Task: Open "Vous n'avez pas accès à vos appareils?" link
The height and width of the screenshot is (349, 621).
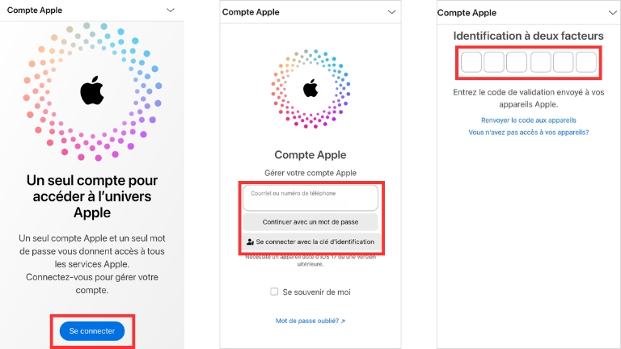Action: (x=528, y=132)
